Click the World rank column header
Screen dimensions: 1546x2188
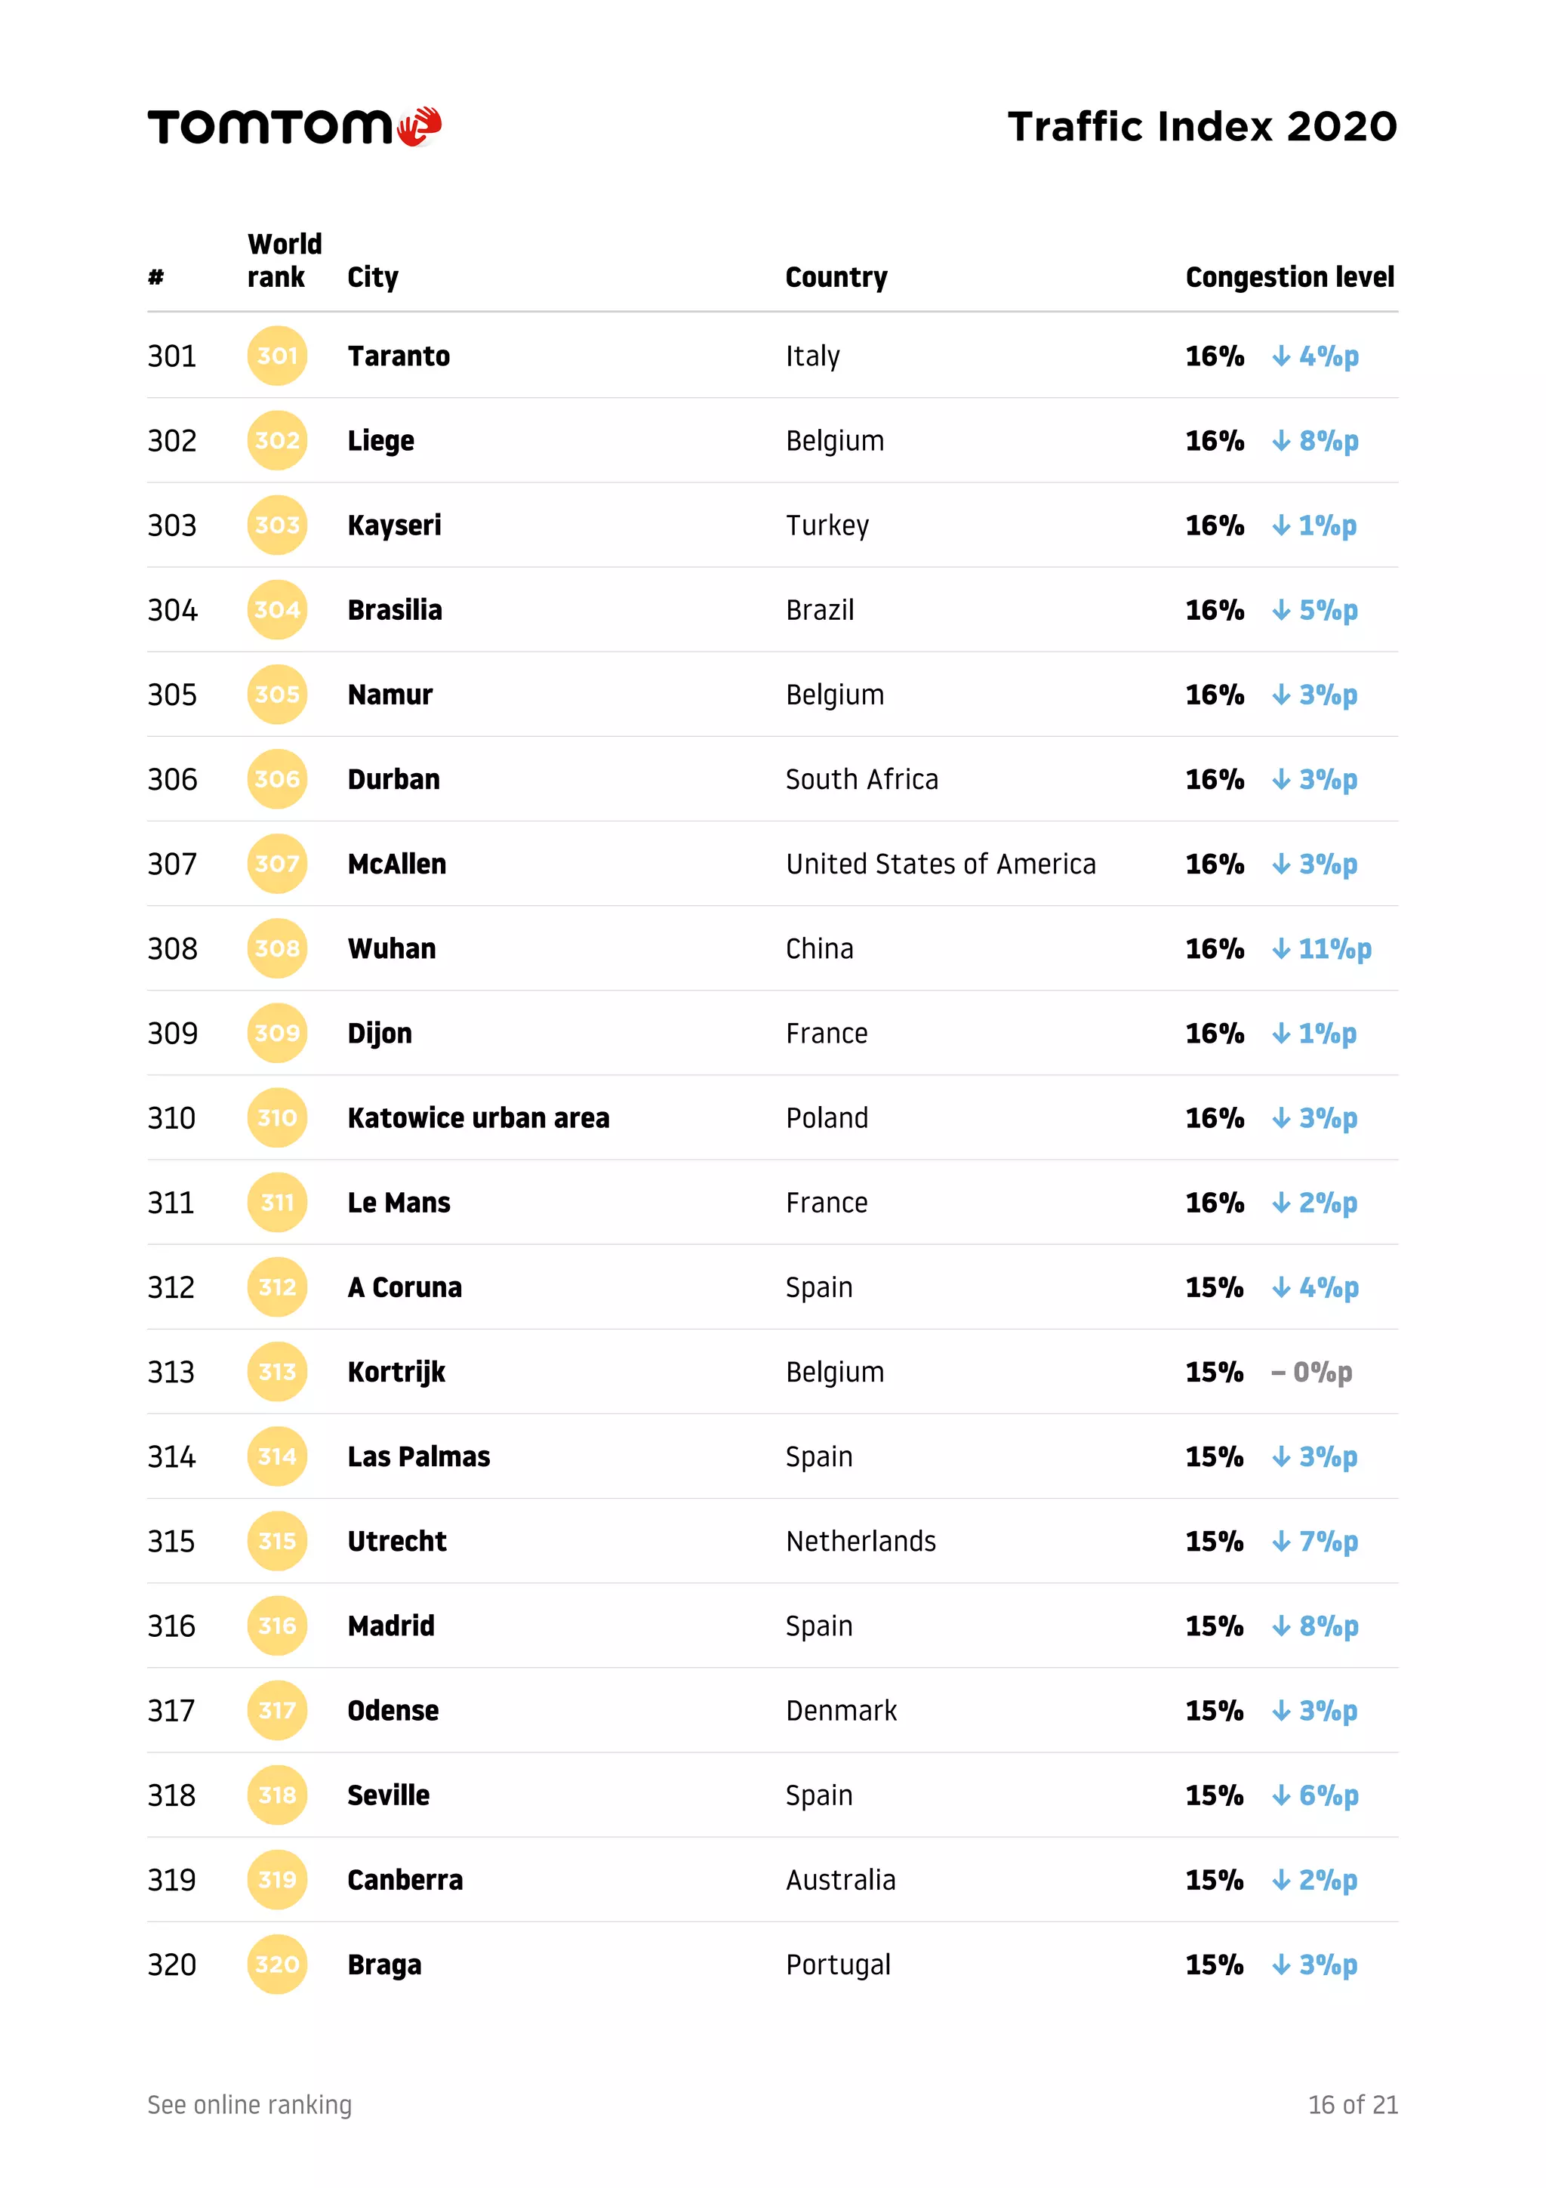tap(285, 260)
